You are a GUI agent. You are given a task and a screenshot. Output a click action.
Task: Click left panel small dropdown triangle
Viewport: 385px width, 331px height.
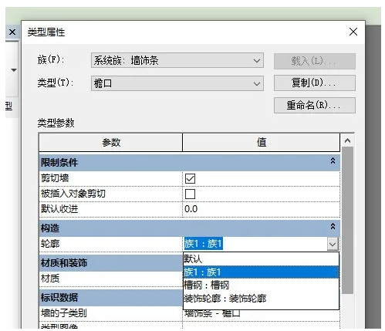pos(14,70)
